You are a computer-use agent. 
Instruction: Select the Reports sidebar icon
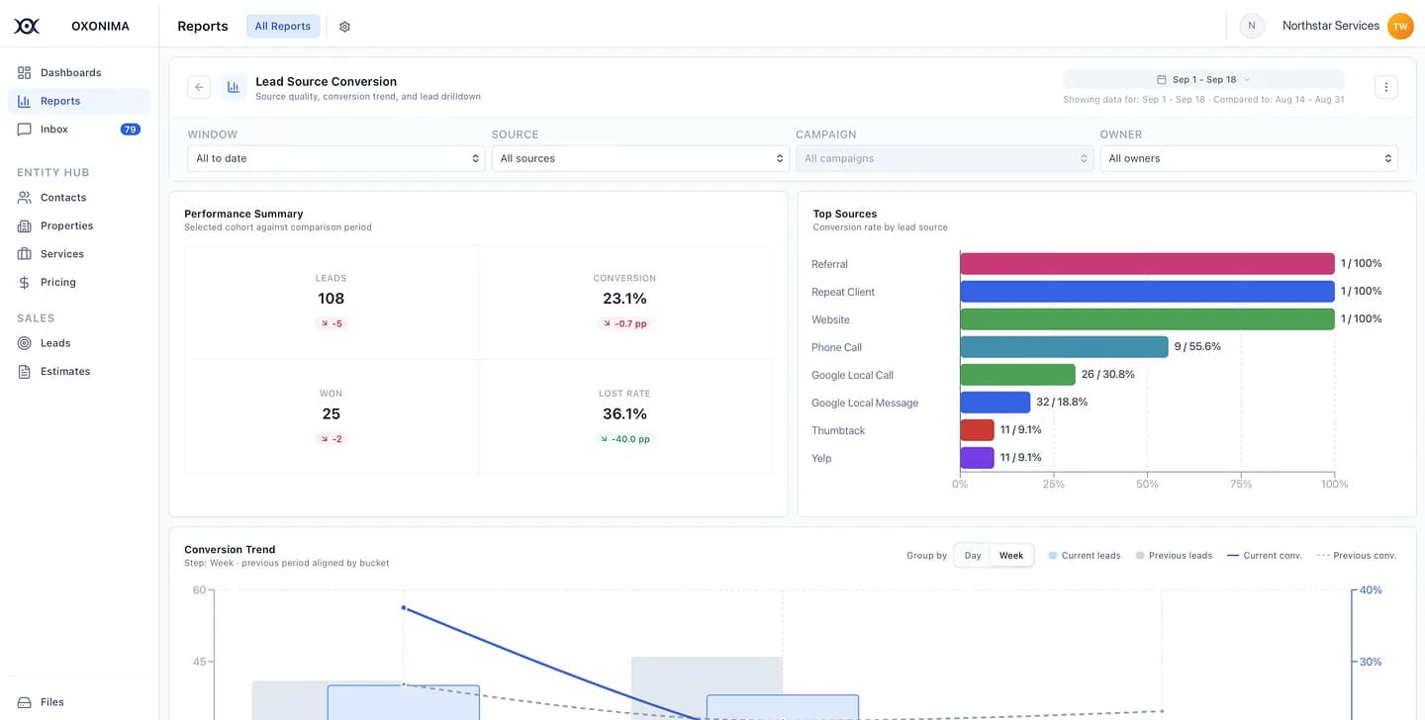(x=25, y=101)
